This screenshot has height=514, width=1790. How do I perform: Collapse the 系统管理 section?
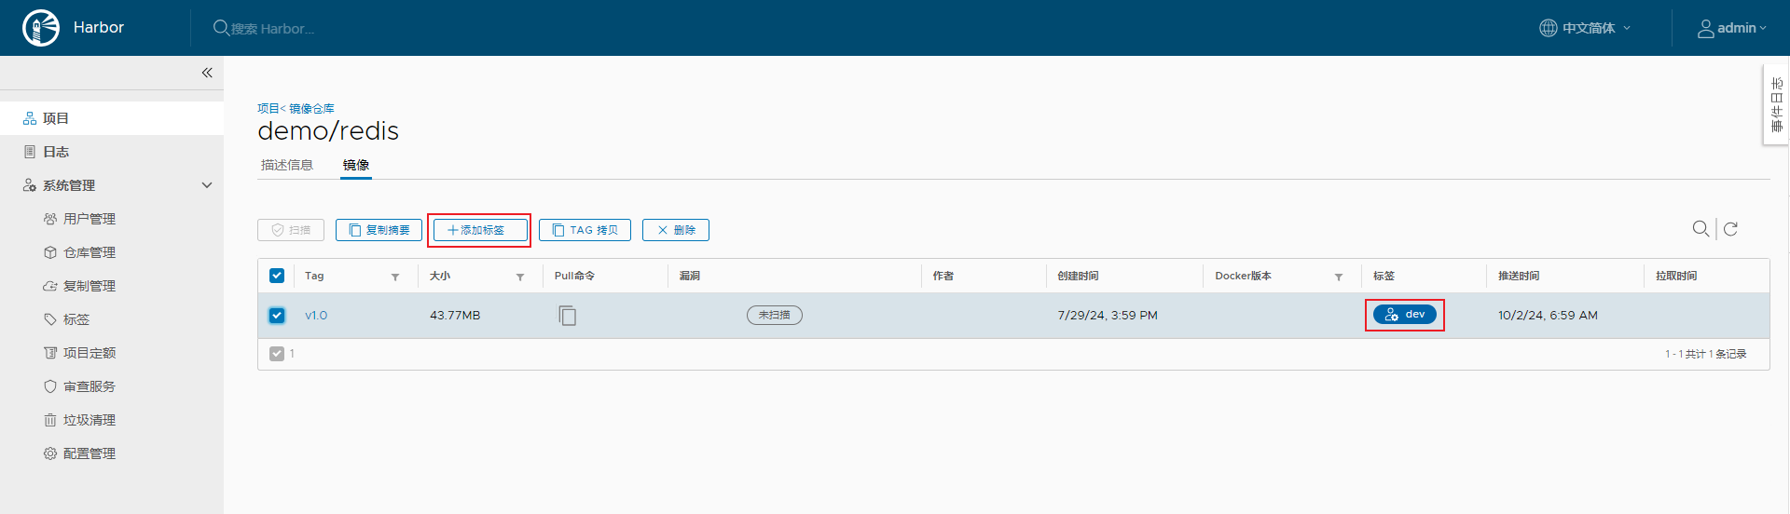pos(207,185)
